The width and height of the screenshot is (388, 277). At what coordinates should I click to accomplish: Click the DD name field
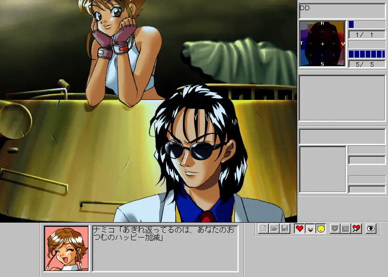point(342,11)
